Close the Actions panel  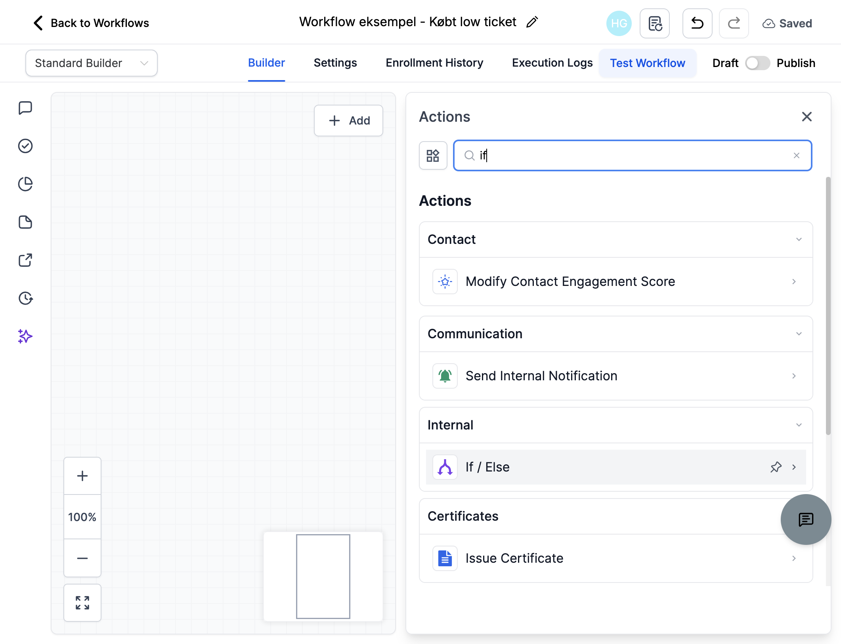coord(807,117)
